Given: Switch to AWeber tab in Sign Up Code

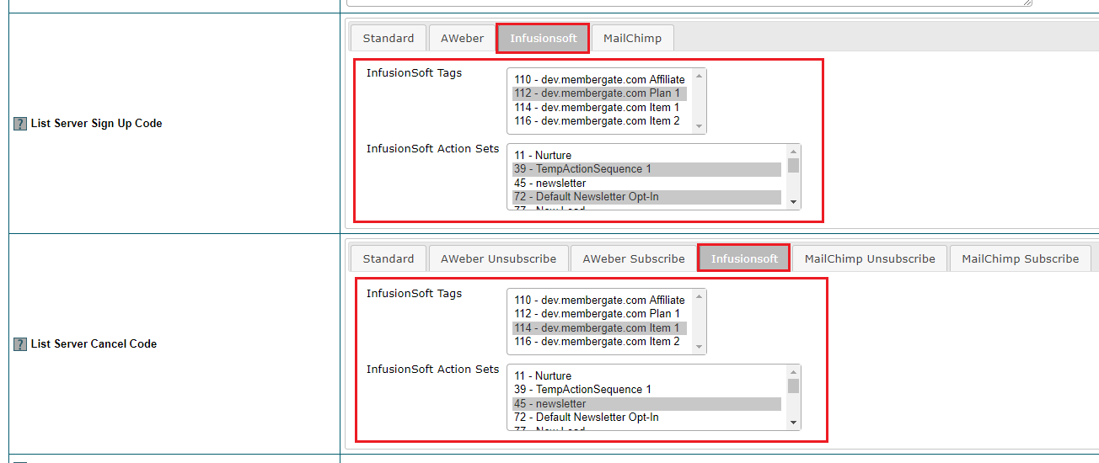Looking at the screenshot, I should click(x=462, y=38).
